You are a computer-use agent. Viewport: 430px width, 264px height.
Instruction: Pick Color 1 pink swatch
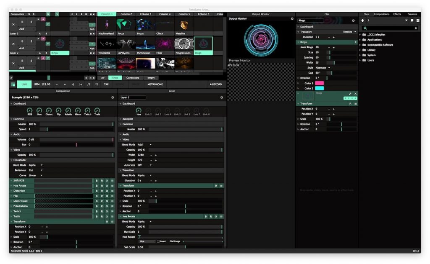[320, 83]
